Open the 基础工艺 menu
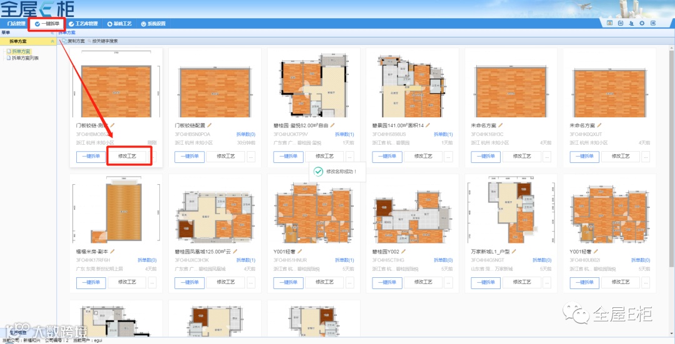This screenshot has width=675, height=344. point(119,24)
